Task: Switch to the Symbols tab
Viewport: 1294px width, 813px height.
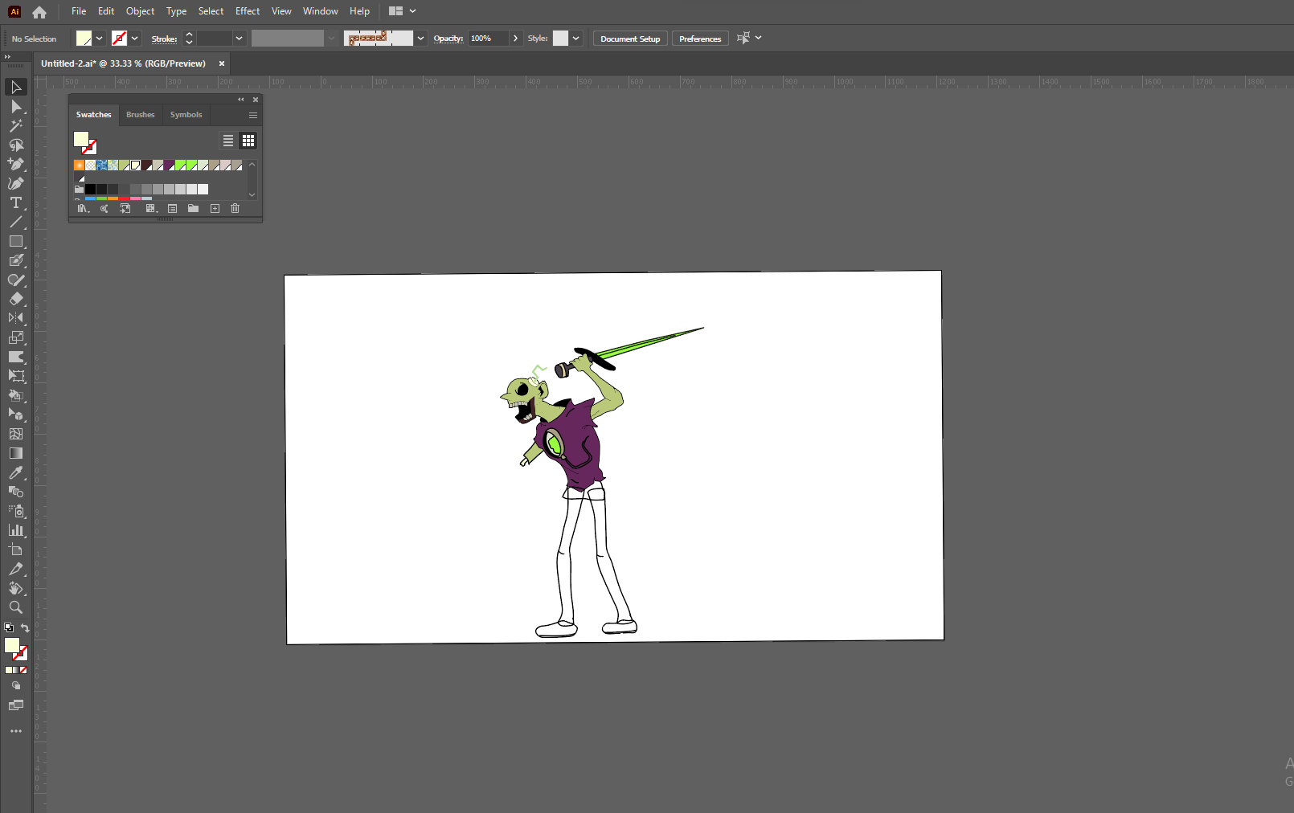Action: click(x=186, y=115)
